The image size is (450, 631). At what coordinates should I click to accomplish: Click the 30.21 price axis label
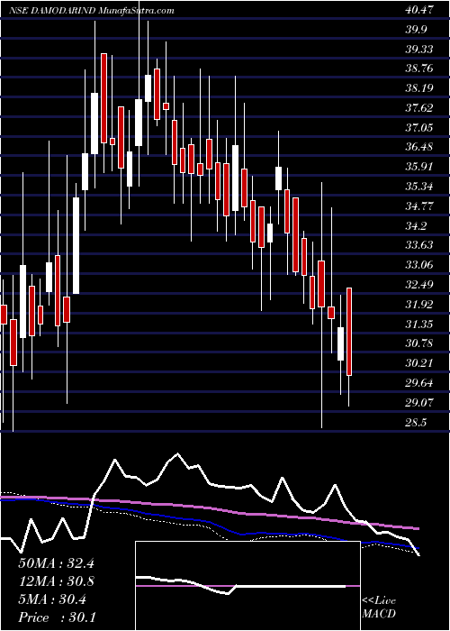pos(419,363)
